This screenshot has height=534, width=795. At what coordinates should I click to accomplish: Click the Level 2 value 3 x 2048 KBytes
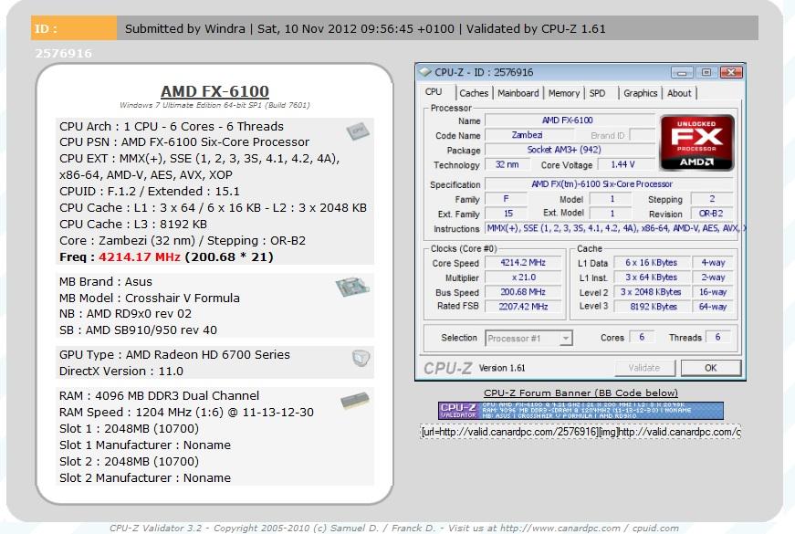click(652, 291)
